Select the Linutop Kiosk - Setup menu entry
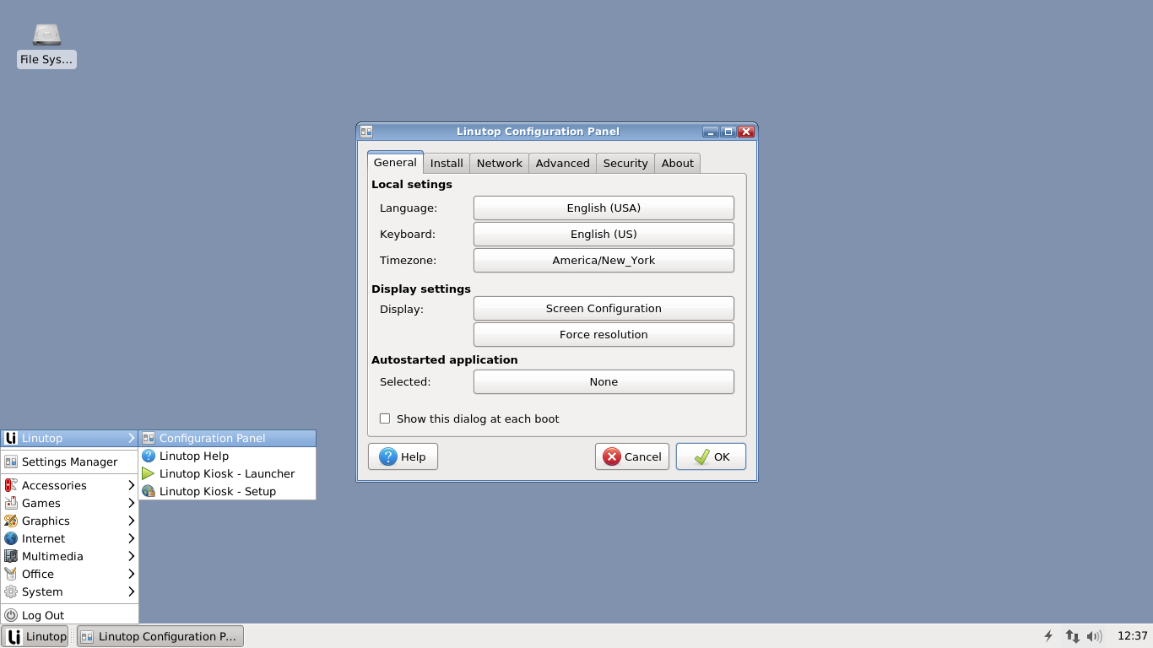This screenshot has height=648, width=1153. (228, 491)
